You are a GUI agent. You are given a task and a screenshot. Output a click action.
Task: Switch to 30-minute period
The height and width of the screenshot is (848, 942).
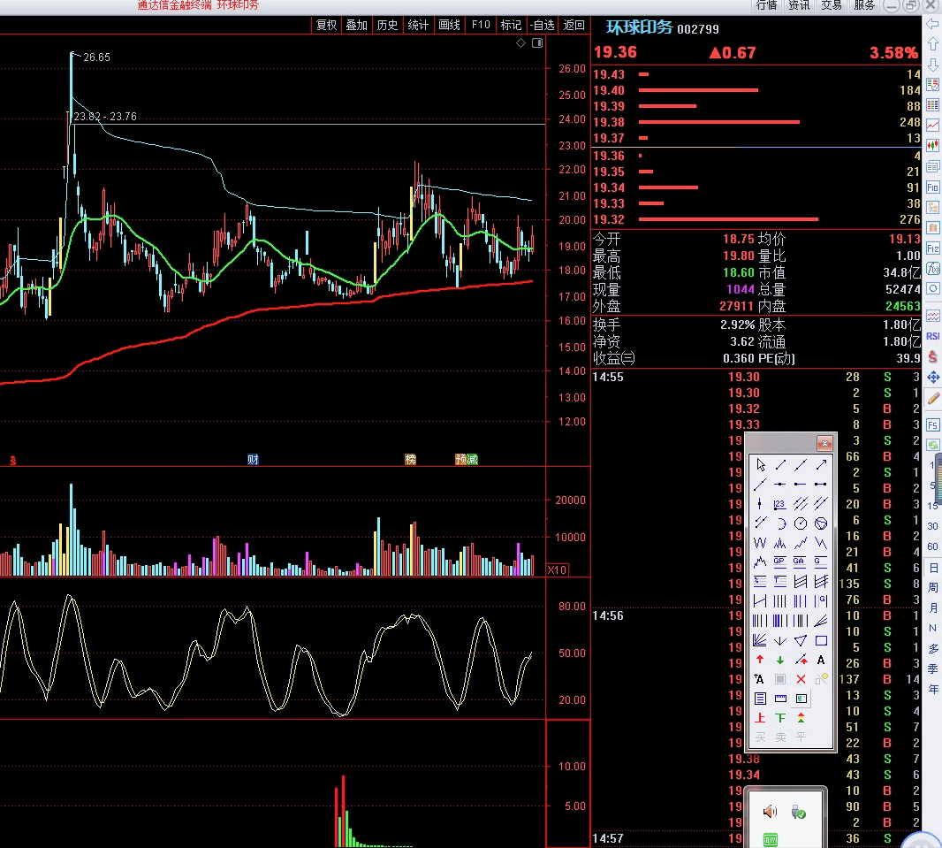[932, 526]
